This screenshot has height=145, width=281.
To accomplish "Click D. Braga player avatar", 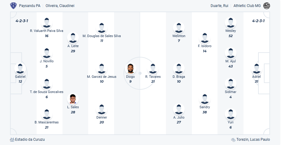I will (179, 68).
